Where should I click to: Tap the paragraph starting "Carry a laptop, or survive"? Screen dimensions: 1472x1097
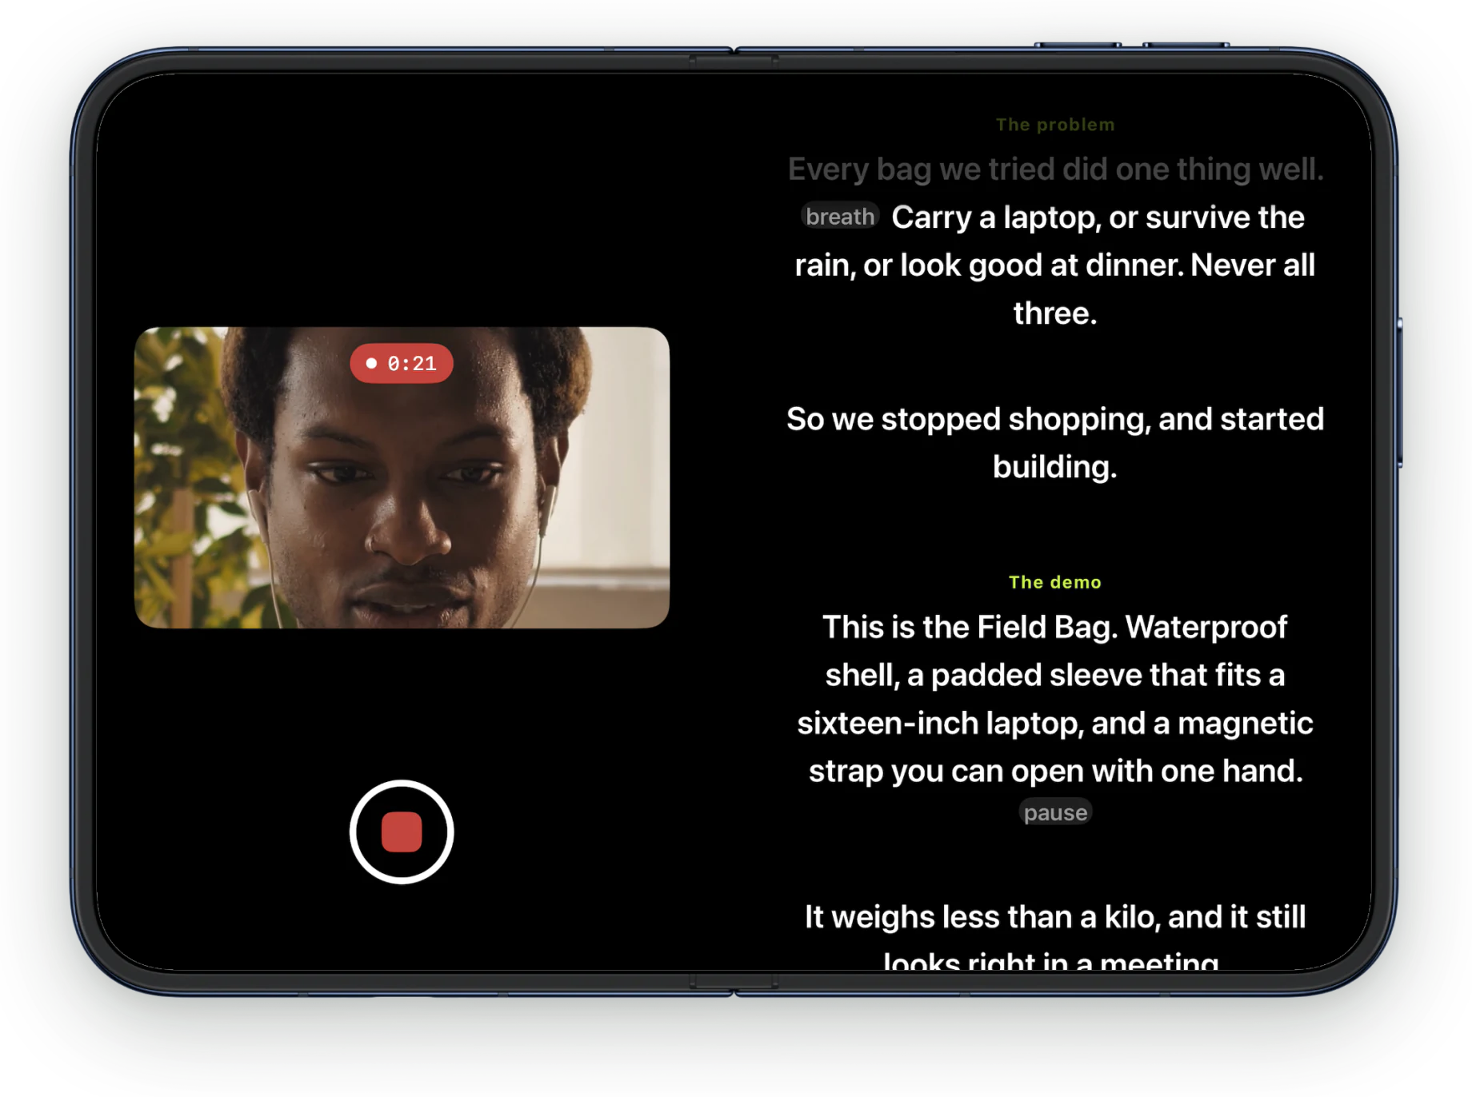(x=1055, y=265)
